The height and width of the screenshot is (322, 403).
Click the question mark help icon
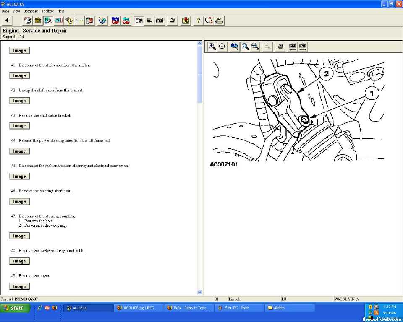point(198,21)
